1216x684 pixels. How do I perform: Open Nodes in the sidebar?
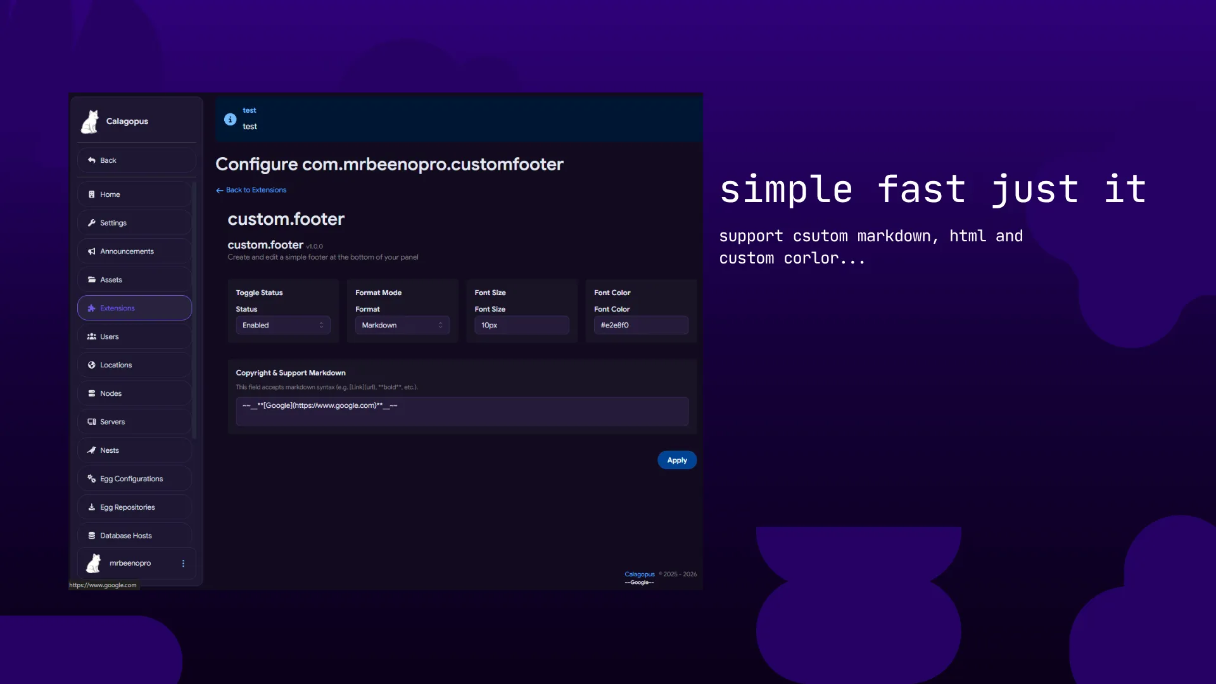coord(134,393)
